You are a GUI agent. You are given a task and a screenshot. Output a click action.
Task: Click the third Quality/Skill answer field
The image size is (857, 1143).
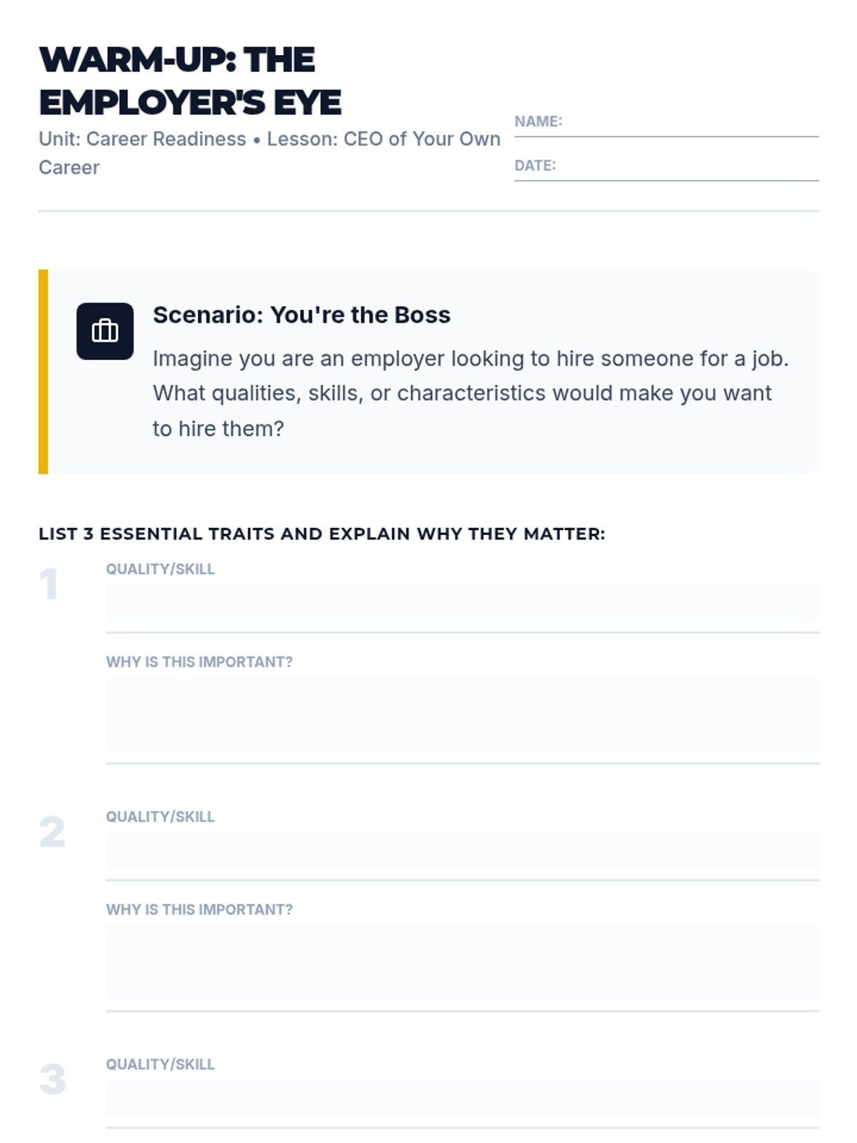pyautogui.click(x=462, y=1099)
